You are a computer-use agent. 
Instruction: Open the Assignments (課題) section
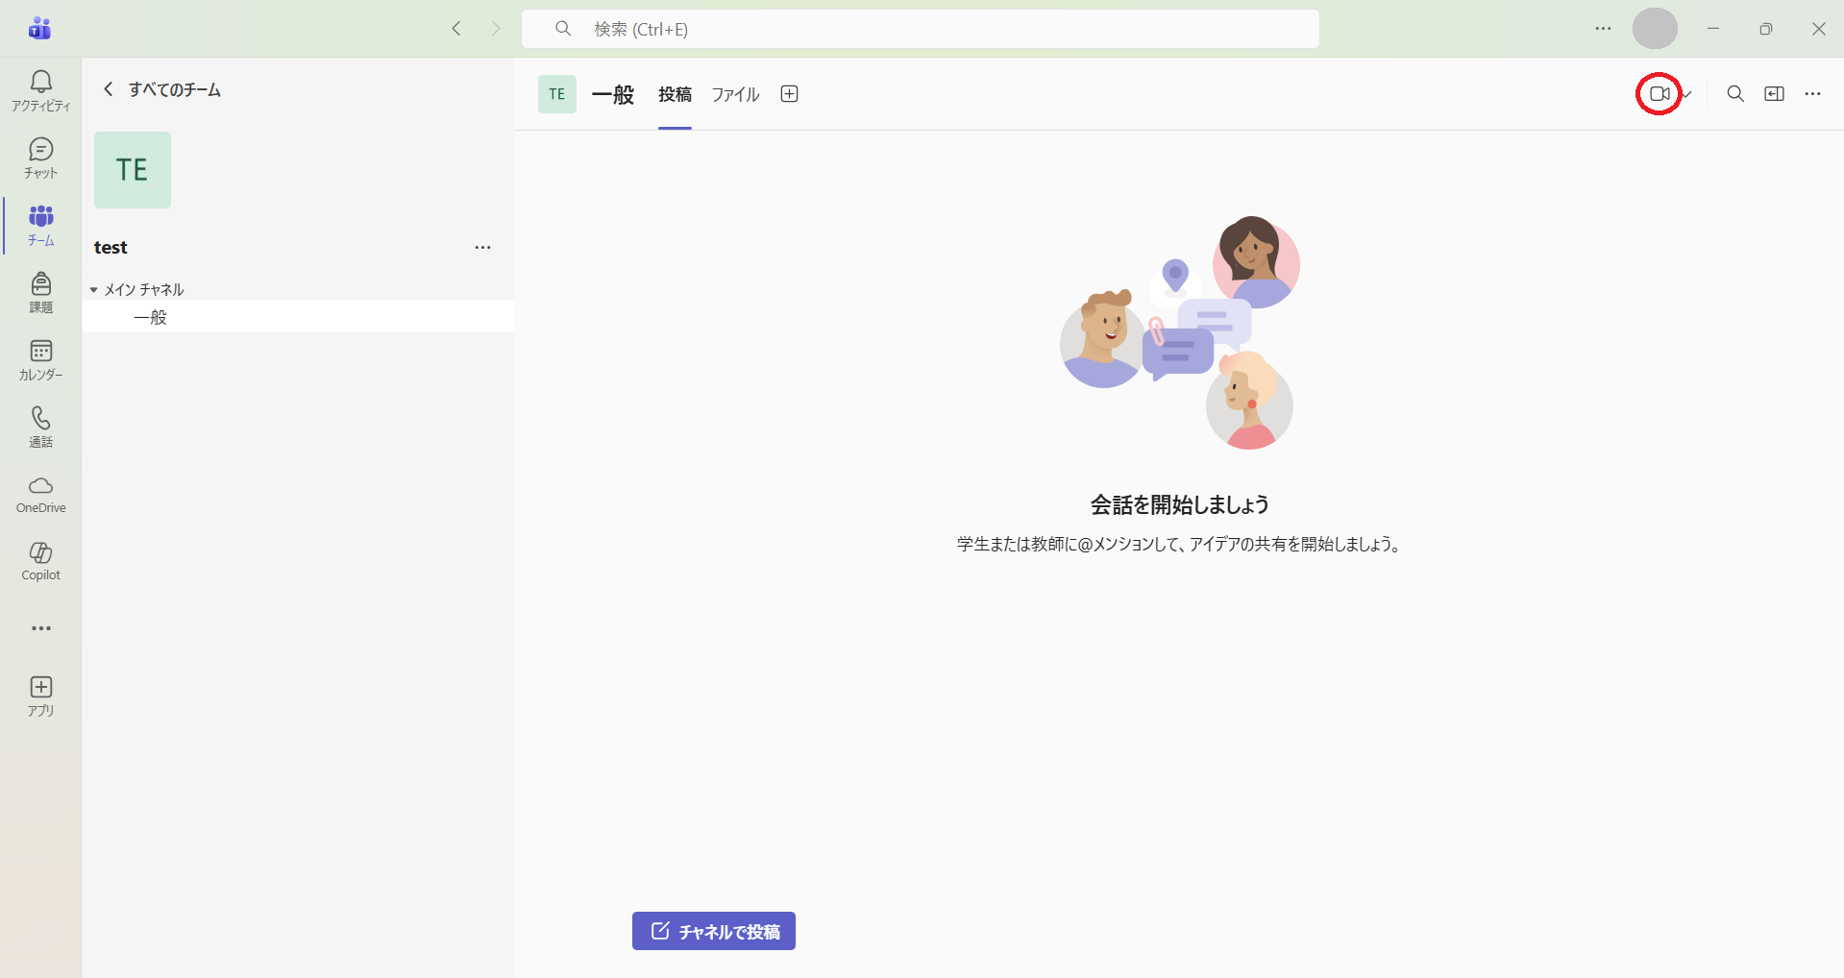pyautogui.click(x=40, y=292)
